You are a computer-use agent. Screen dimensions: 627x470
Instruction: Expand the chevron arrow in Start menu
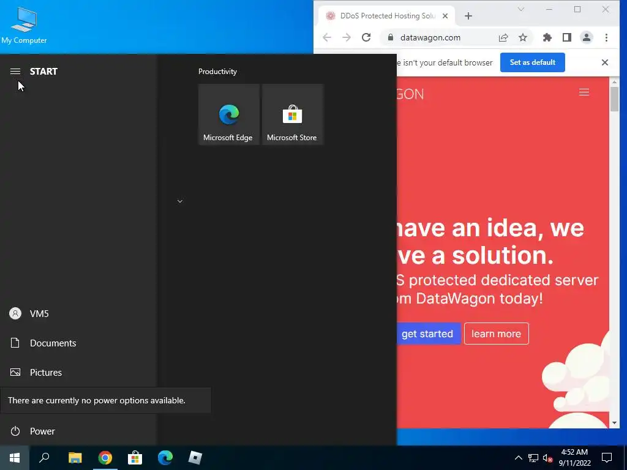[180, 201]
